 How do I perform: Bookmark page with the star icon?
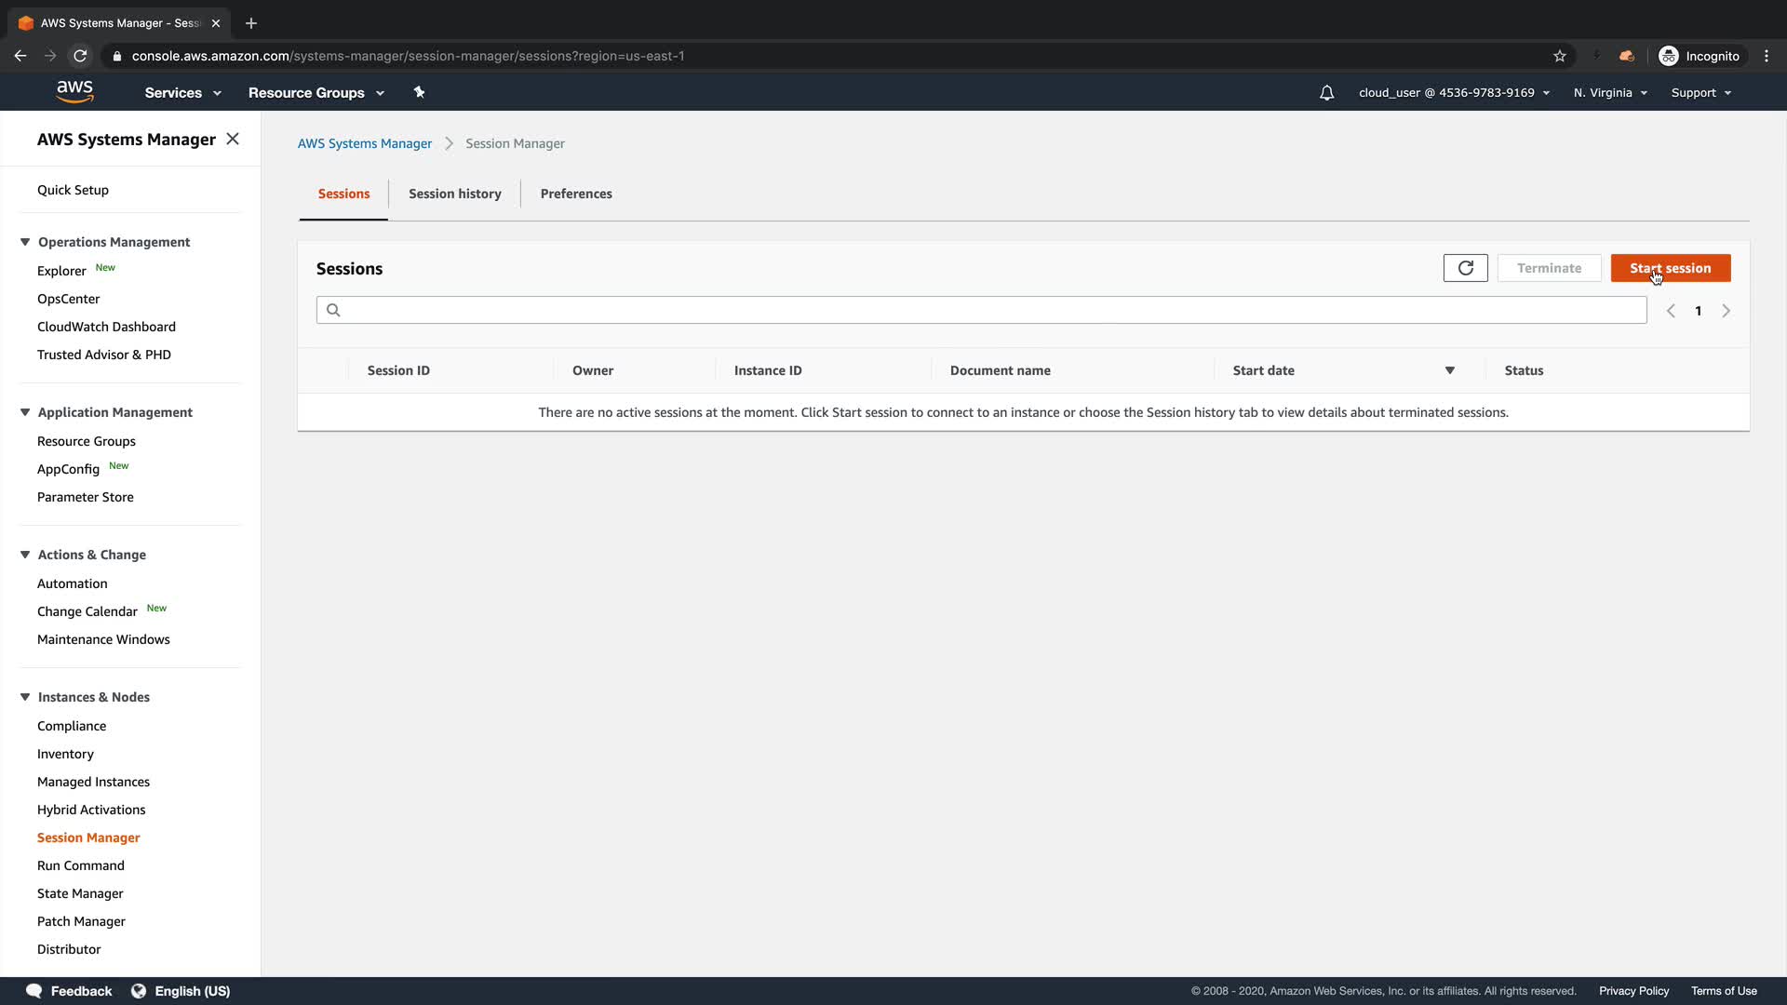click(1560, 56)
